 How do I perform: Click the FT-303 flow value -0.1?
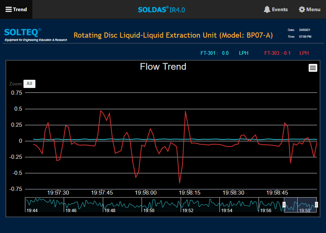pyautogui.click(x=287, y=53)
